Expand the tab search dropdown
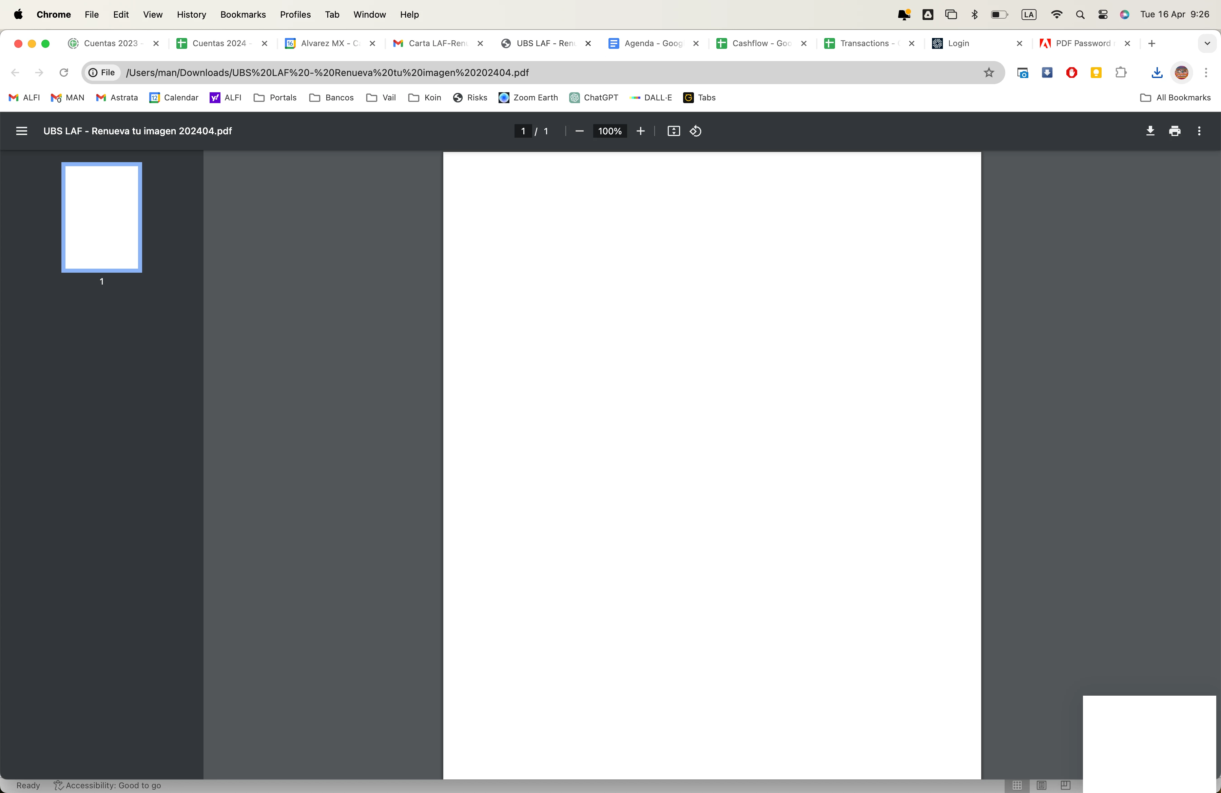The height and width of the screenshot is (793, 1221). pyautogui.click(x=1207, y=44)
